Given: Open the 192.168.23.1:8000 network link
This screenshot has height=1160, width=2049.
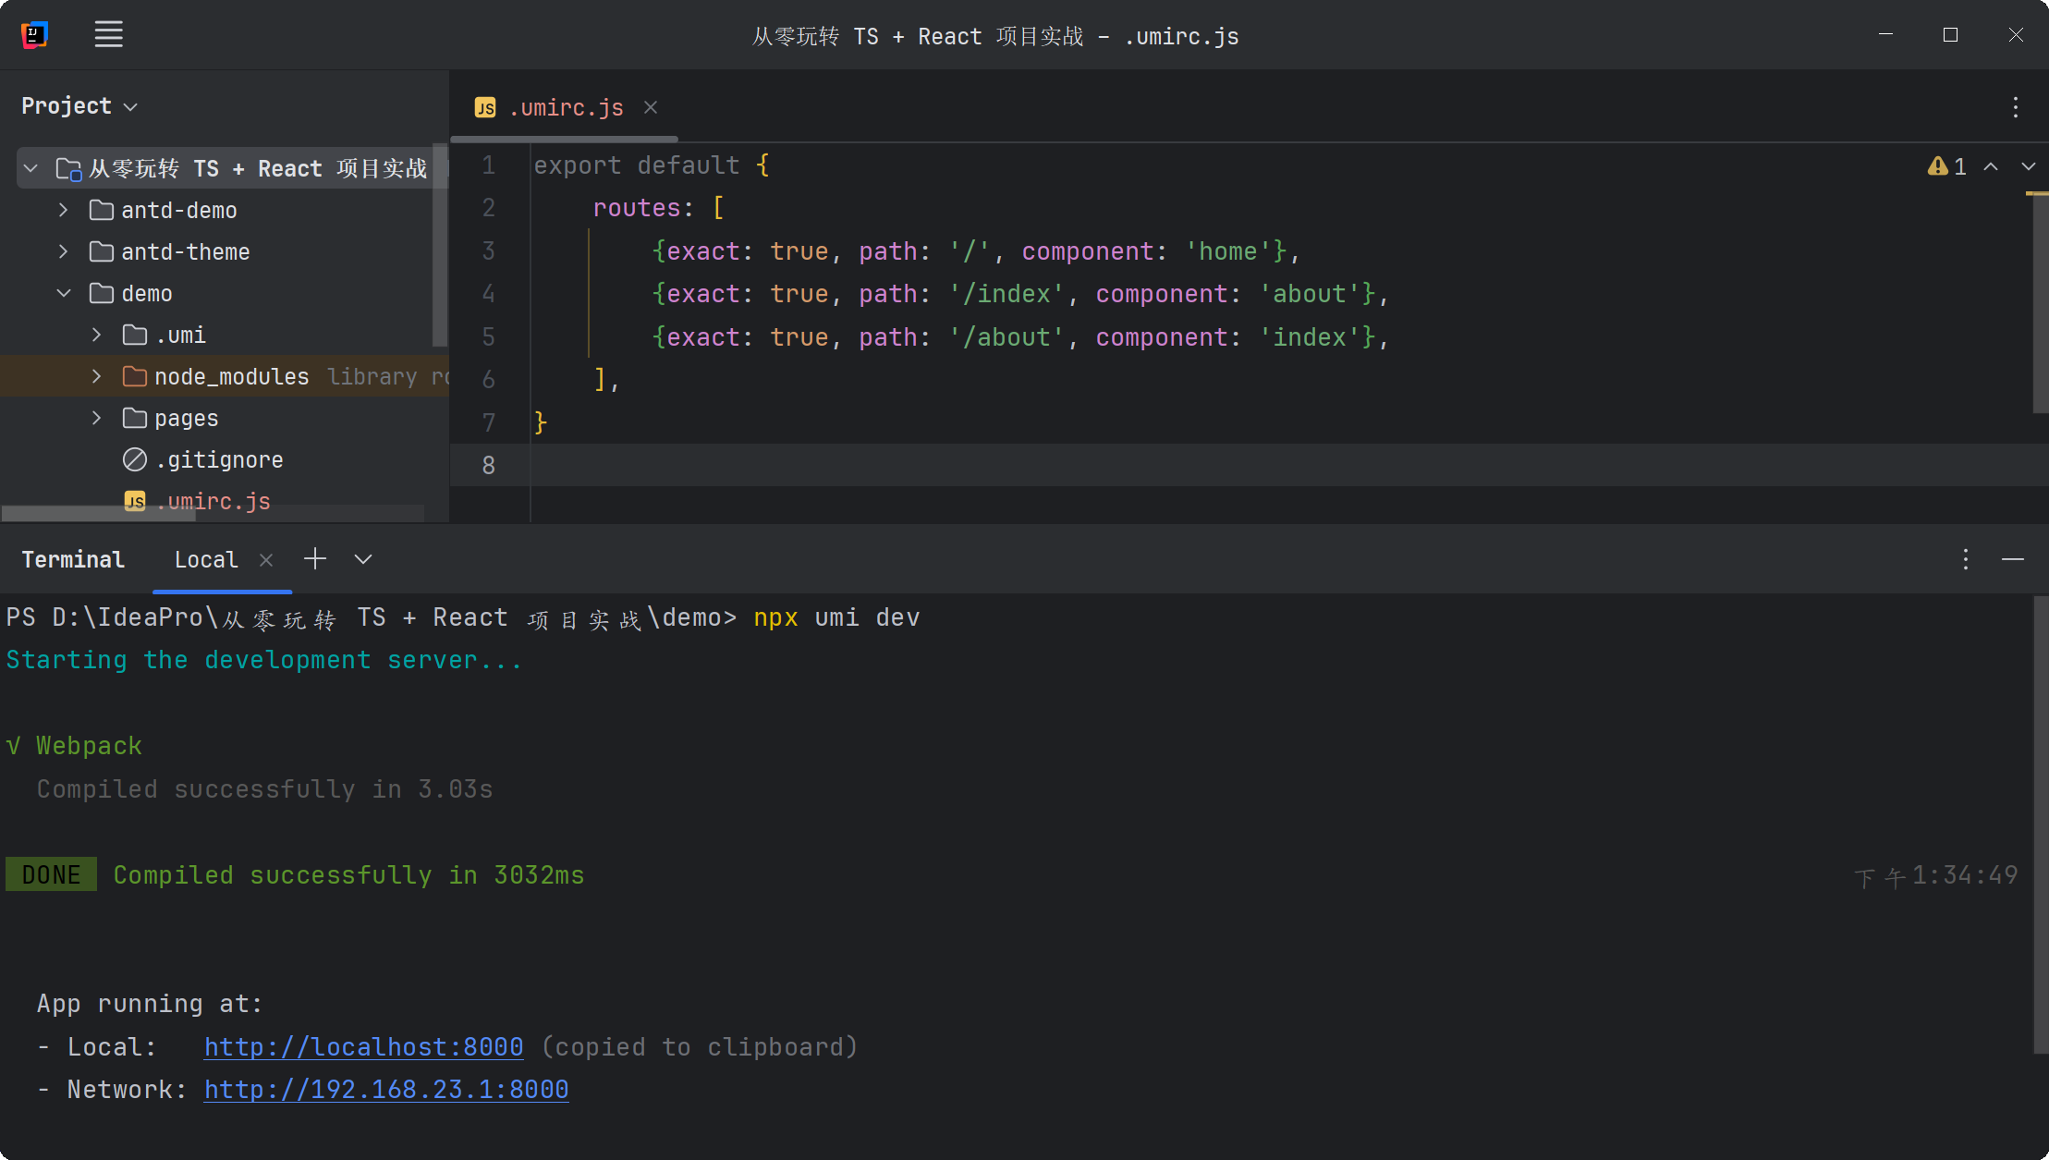Looking at the screenshot, I should [x=385, y=1090].
